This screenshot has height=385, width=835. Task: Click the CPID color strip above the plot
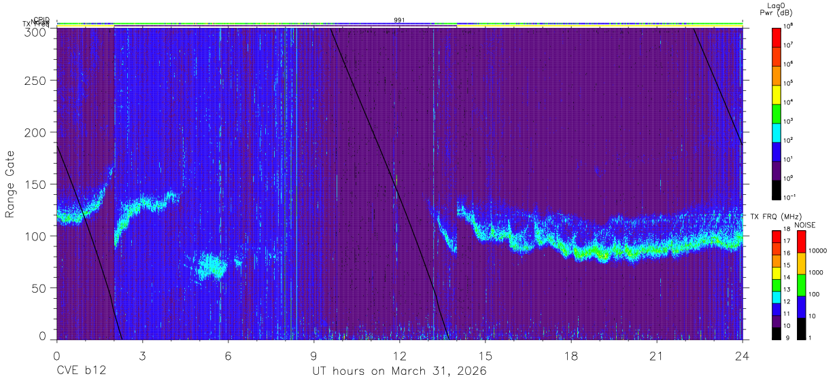click(x=400, y=24)
